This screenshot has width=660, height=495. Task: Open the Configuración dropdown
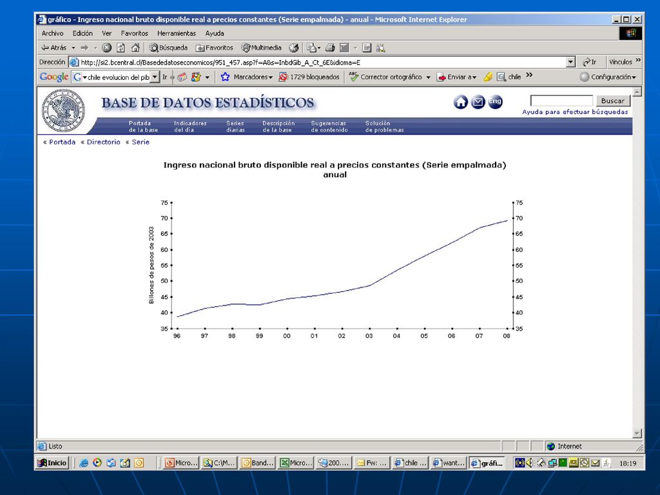tap(608, 77)
